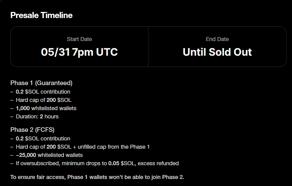Select the Start Date label
The height and width of the screenshot is (186, 292).
pos(79,39)
